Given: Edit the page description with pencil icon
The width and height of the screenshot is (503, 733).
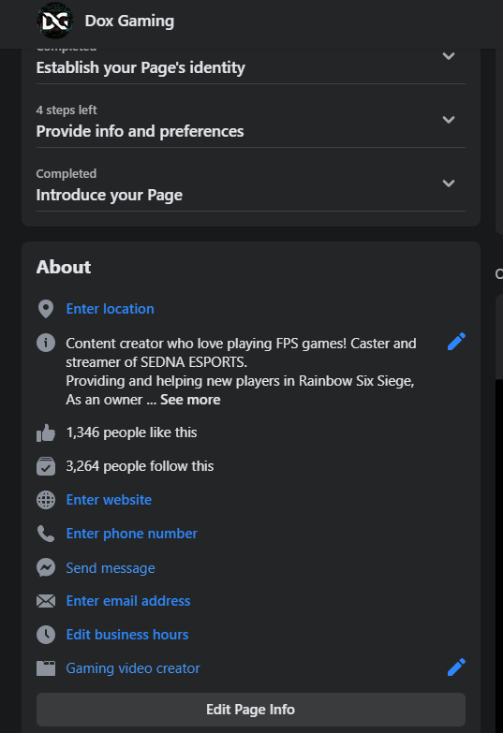Looking at the screenshot, I should tap(456, 342).
